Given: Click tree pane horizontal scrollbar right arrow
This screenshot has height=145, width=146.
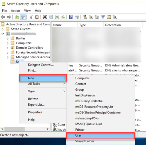Looking at the screenshot, I should pyautogui.click(x=48, y=129).
